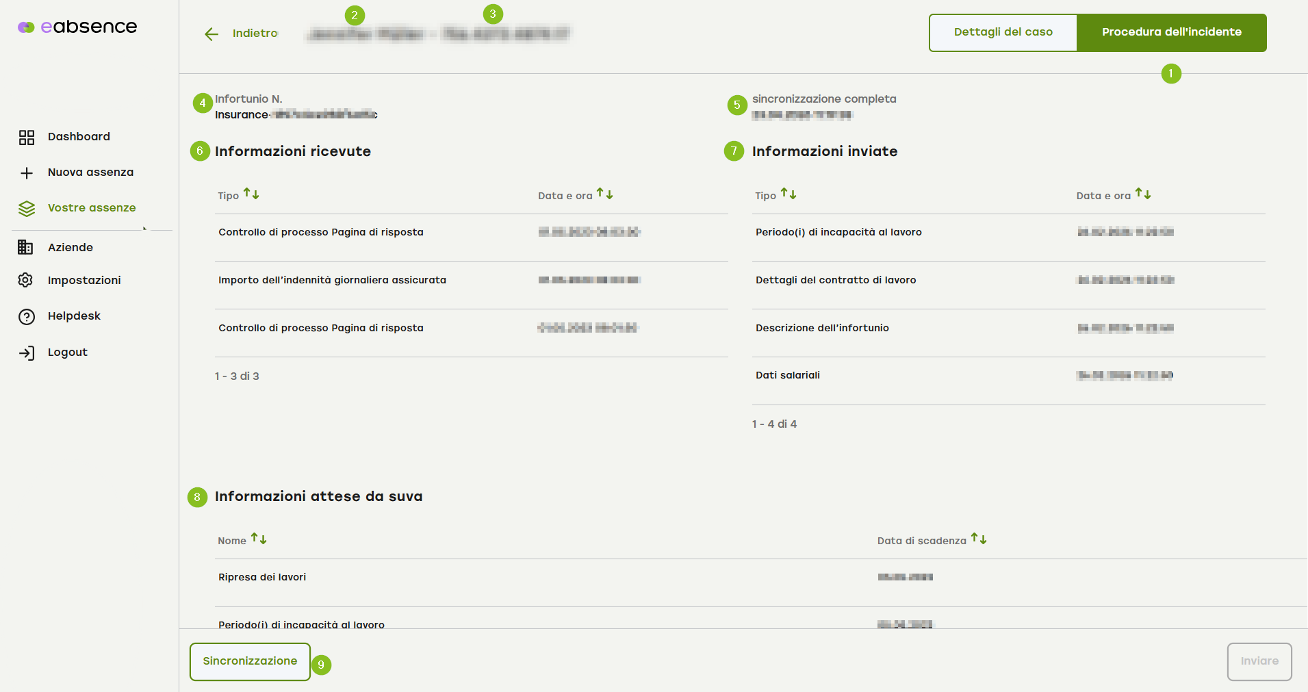This screenshot has height=692, width=1308.
Task: Click the plus icon for Nuova assenza
Action: coord(27,173)
